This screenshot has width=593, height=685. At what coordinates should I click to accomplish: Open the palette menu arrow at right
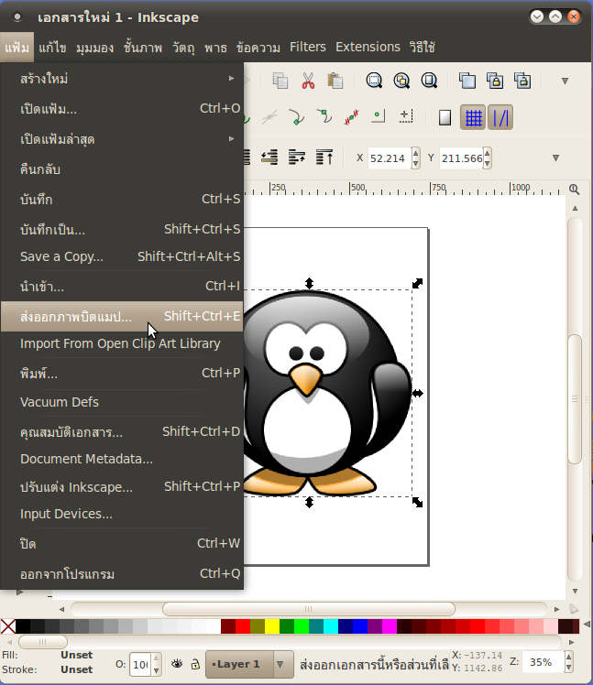587,625
